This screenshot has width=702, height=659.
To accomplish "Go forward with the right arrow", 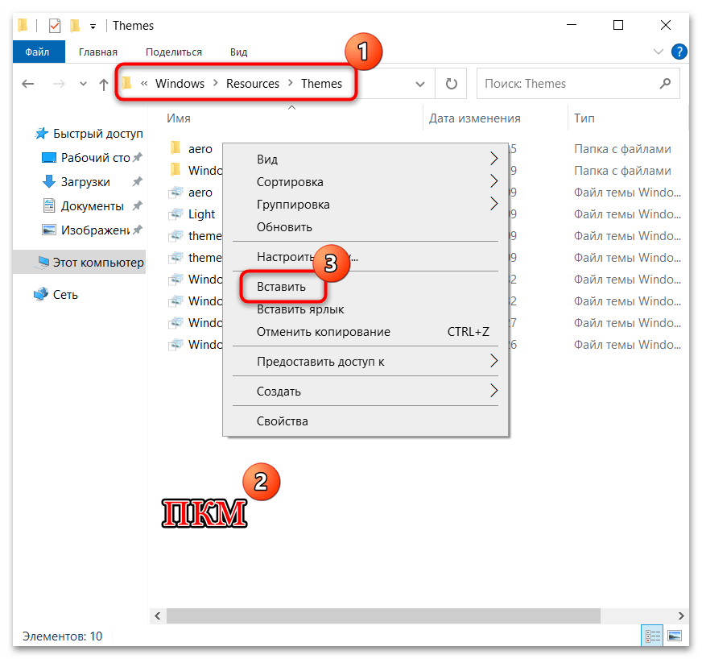I will click(59, 84).
